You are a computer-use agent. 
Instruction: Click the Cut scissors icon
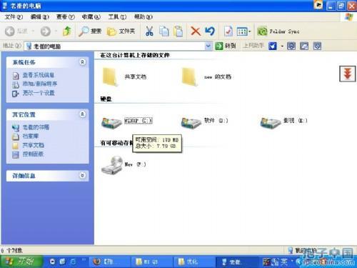149,31
